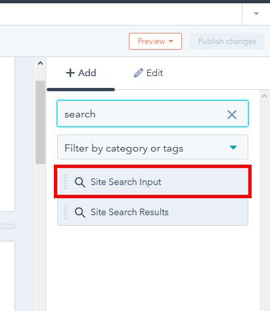Click the plus icon next to Add
The width and height of the screenshot is (270, 311).
[70, 73]
